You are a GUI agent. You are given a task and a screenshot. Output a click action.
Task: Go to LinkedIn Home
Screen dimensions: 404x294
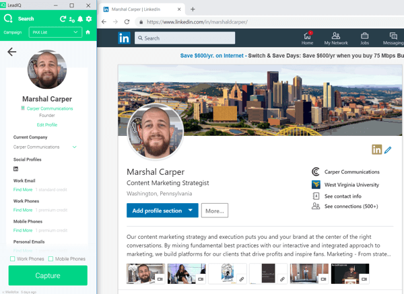(x=308, y=38)
